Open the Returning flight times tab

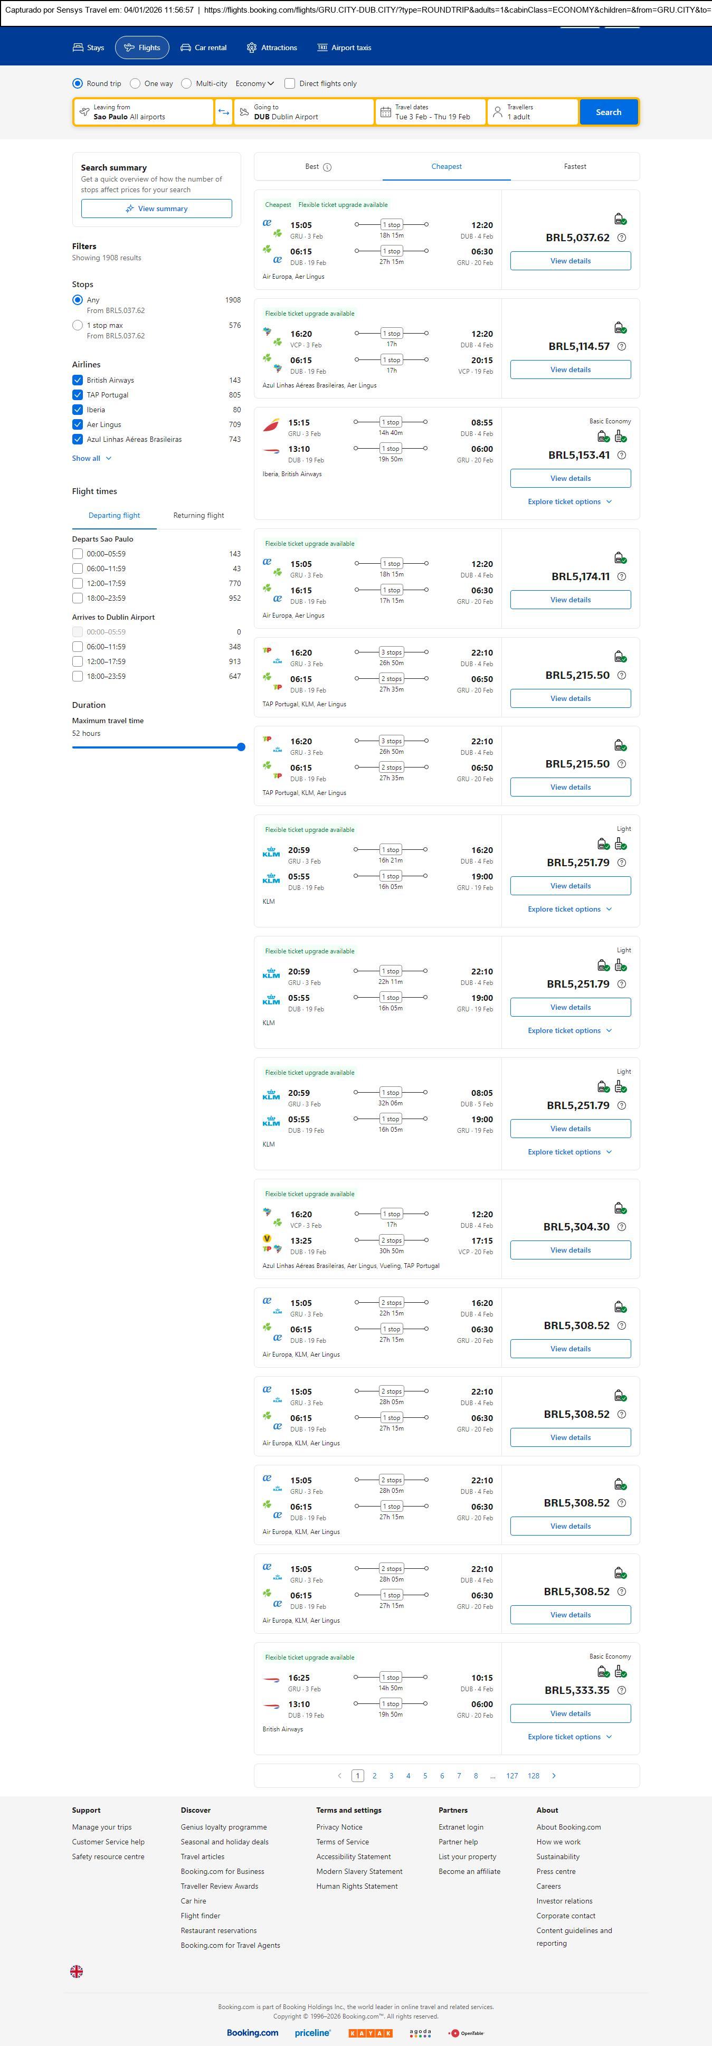[x=198, y=516]
